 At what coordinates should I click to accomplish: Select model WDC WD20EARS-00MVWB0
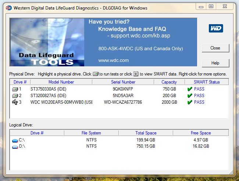pyautogui.click(x=61, y=102)
